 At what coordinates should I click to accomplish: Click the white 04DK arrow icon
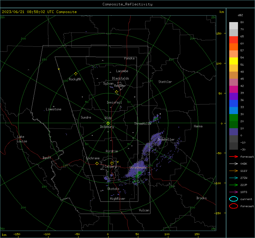tap(233, 164)
